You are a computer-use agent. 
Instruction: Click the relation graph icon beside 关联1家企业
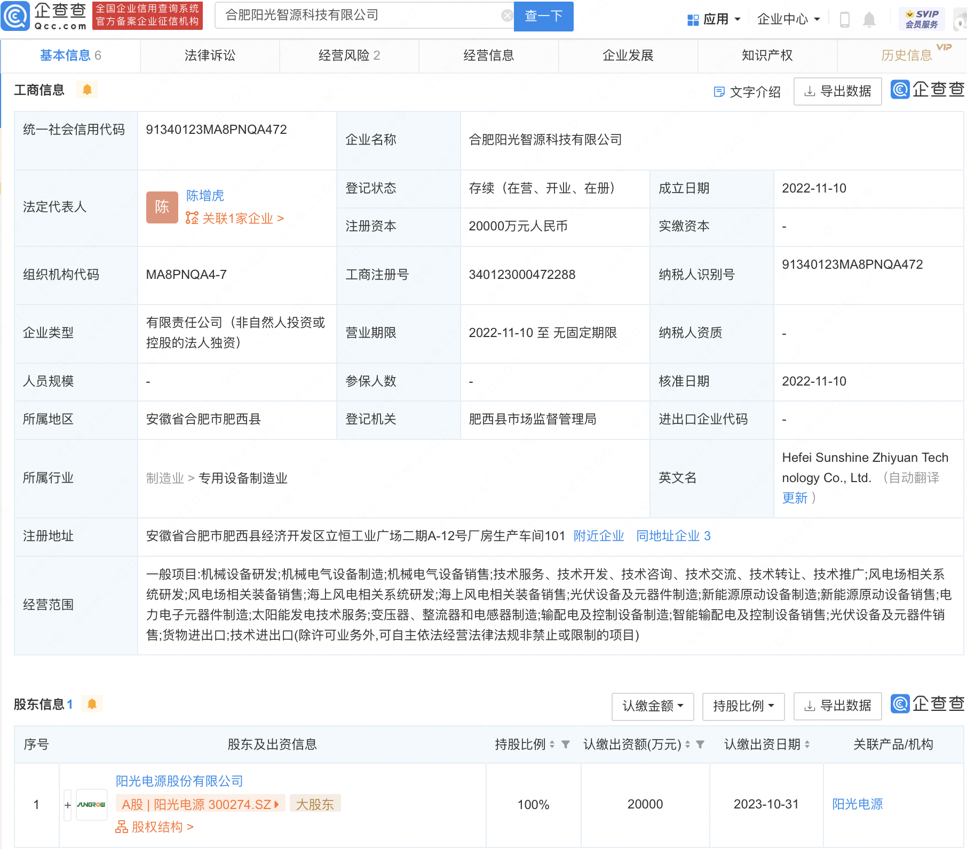pos(192,218)
